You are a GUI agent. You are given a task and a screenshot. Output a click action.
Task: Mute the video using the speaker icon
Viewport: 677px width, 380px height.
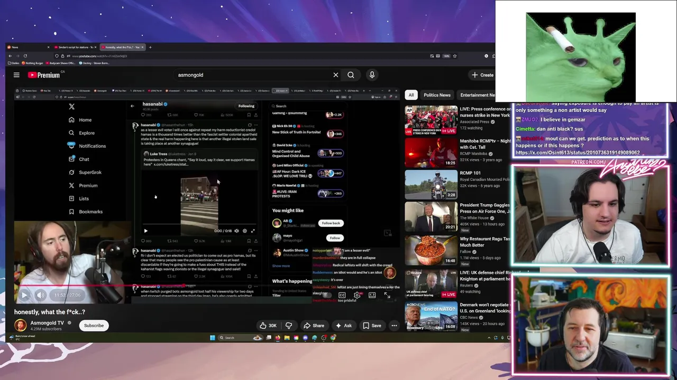[40, 295]
